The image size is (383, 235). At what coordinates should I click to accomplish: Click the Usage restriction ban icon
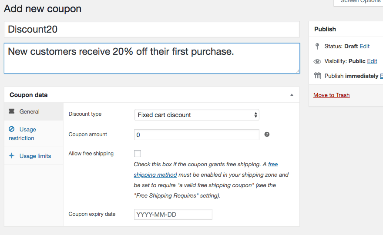click(12, 129)
